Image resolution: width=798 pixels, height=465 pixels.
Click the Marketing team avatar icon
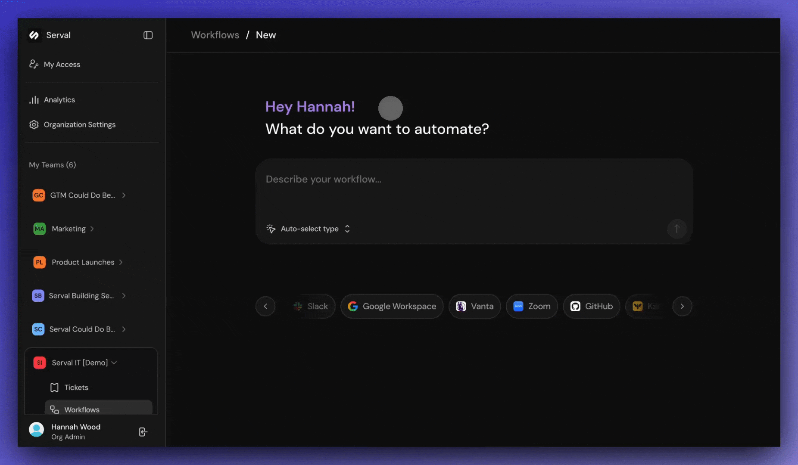point(39,229)
